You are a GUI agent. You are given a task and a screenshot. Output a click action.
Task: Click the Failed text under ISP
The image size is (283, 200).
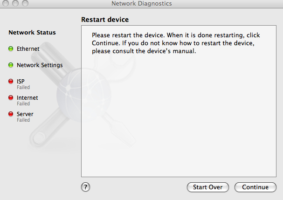[x=23, y=87]
